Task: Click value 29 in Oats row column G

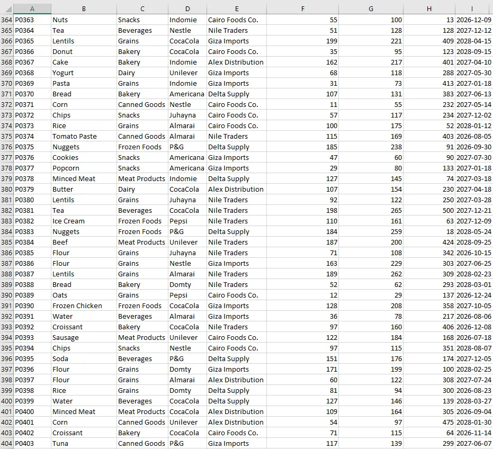Action: point(371,295)
